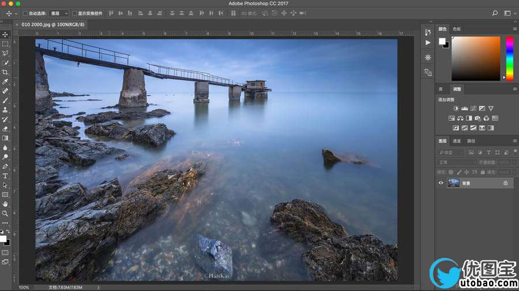Select the Healing Brush tool
The width and height of the screenshot is (519, 291).
click(x=5, y=91)
